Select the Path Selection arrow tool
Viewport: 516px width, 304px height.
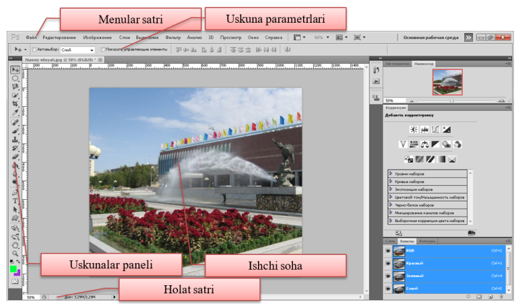(15, 209)
